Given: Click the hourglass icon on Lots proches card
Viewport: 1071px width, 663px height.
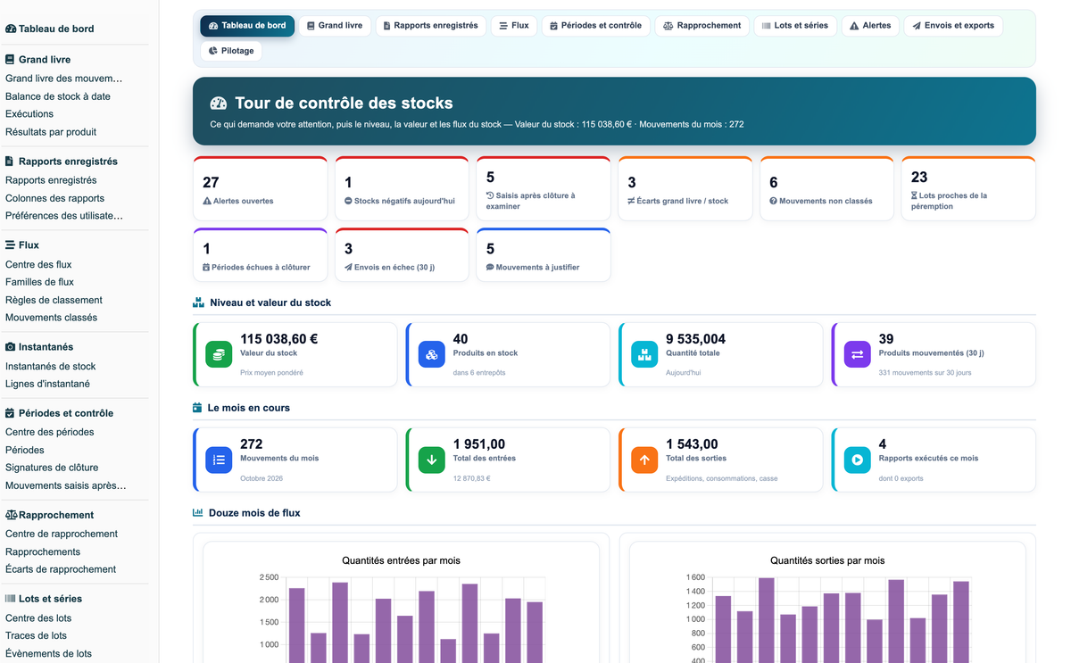Looking at the screenshot, I should point(914,195).
